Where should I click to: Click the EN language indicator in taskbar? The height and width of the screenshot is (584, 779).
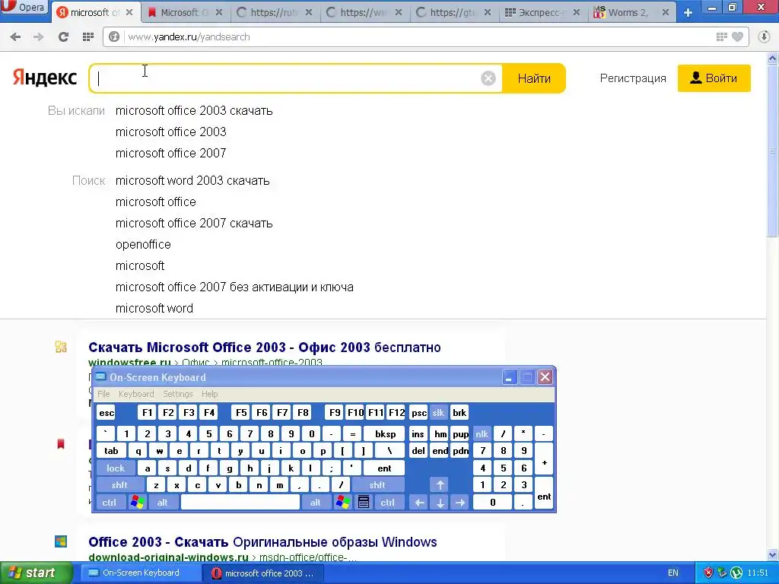click(x=672, y=573)
